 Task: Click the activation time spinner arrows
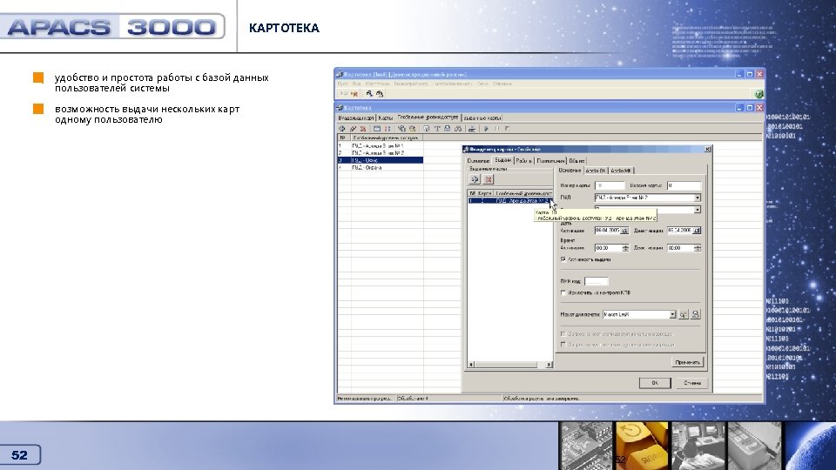[x=625, y=248]
